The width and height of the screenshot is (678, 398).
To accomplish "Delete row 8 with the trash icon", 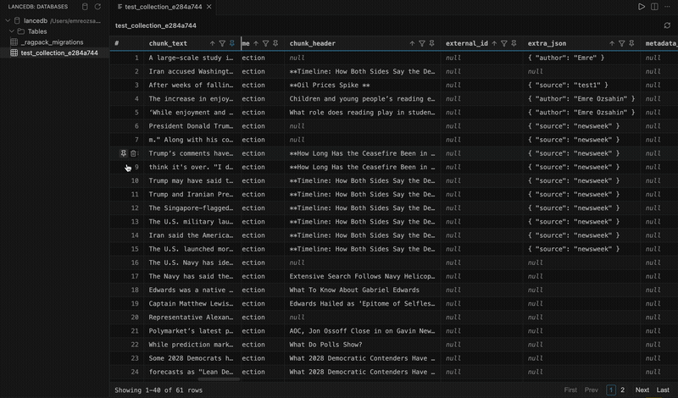I will point(134,153).
